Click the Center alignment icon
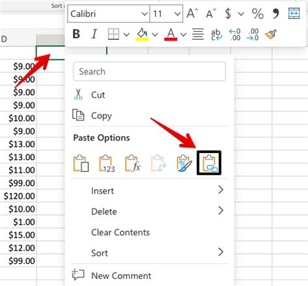Image resolution: width=308 pixels, height=286 pixels. [198, 34]
